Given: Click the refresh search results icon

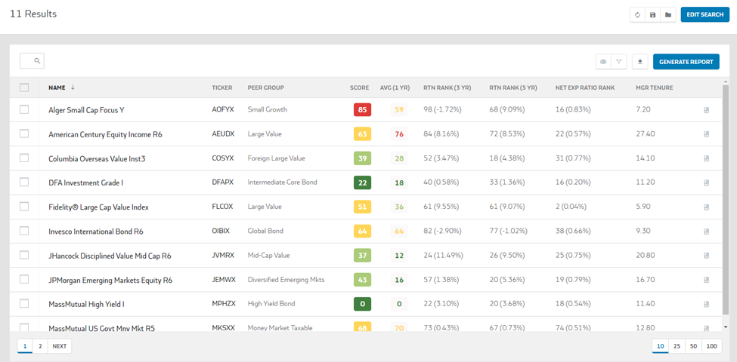Looking at the screenshot, I should pos(637,14).
